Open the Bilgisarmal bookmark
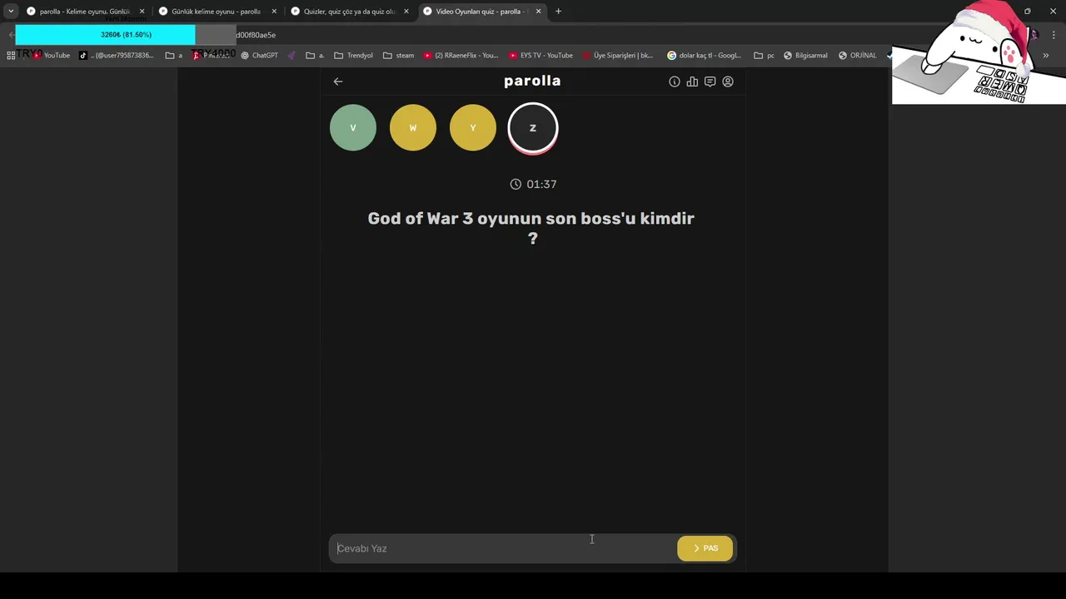This screenshot has width=1066, height=599. coord(805,56)
